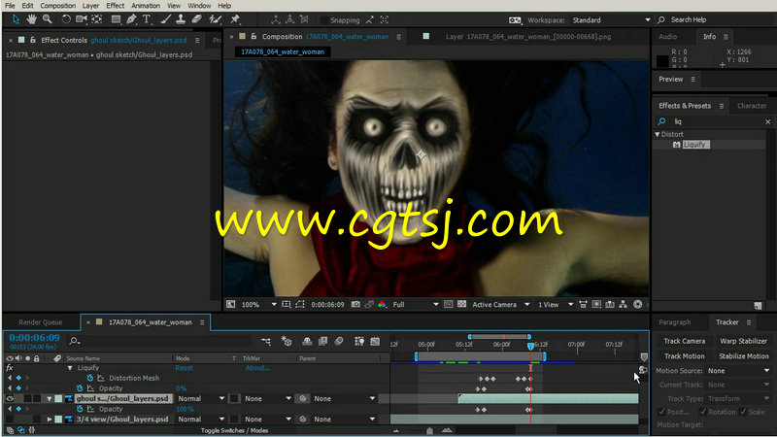Open the Full resolution dropdown

(x=416, y=304)
